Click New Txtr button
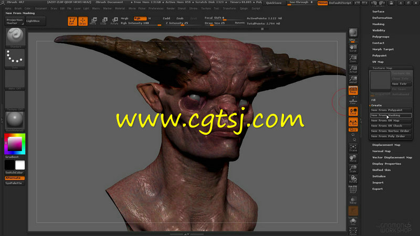The image size is (420, 236). pyautogui.click(x=401, y=84)
